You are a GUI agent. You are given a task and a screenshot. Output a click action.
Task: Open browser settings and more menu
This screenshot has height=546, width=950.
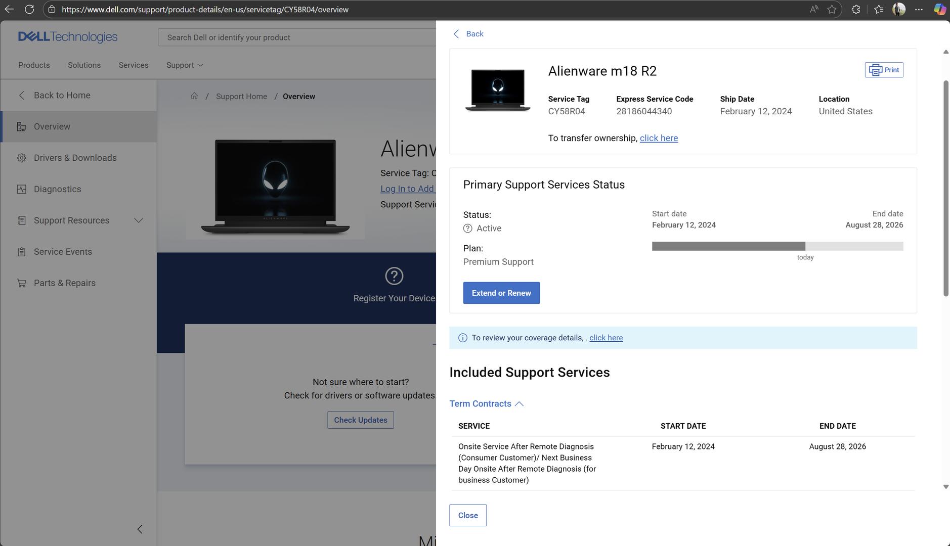[x=919, y=9]
